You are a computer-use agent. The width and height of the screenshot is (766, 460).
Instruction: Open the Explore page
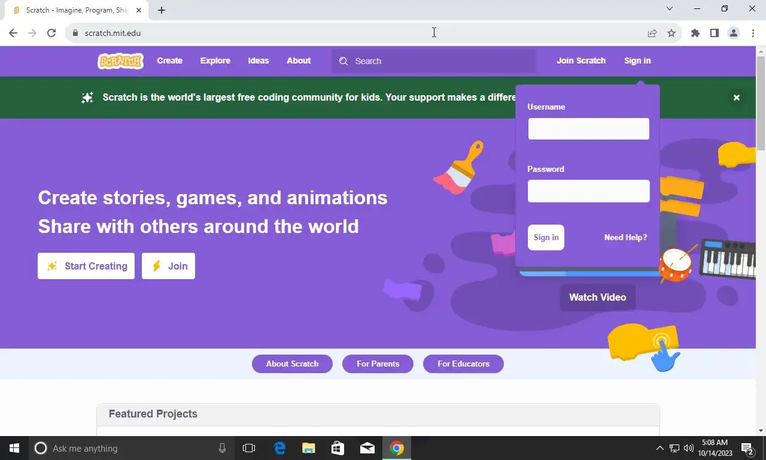coord(215,60)
